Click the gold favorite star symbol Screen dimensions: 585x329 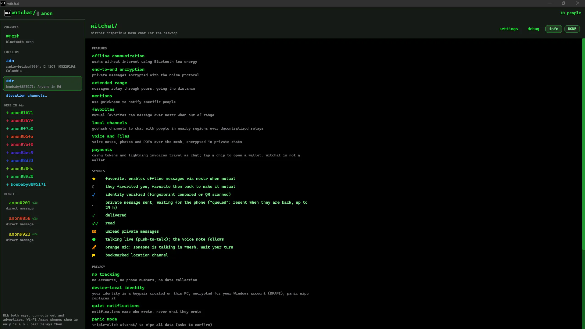(94, 179)
